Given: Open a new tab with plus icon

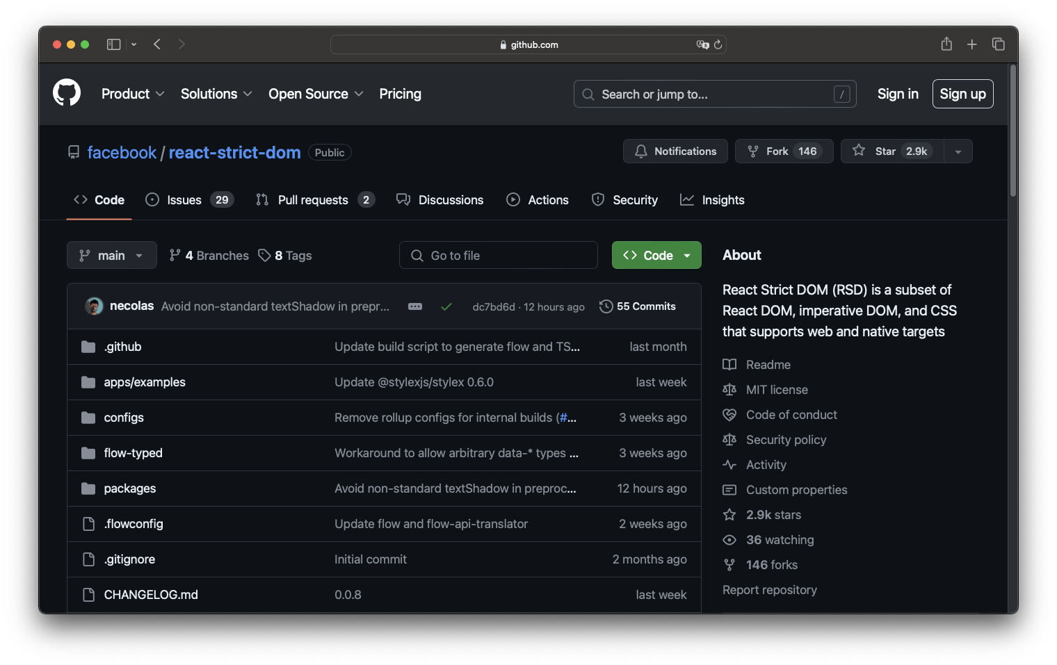Looking at the screenshot, I should [x=972, y=44].
